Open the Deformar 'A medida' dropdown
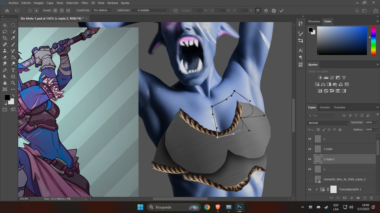Viewport: 380px width, 213px height. click(150, 10)
